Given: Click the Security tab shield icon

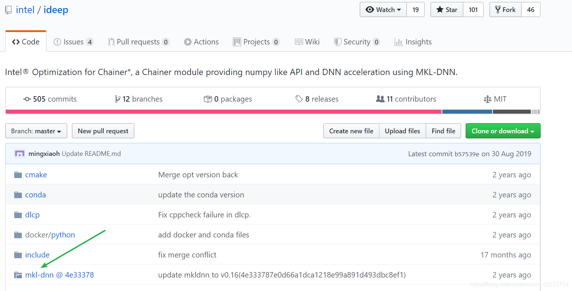Looking at the screenshot, I should coord(338,42).
